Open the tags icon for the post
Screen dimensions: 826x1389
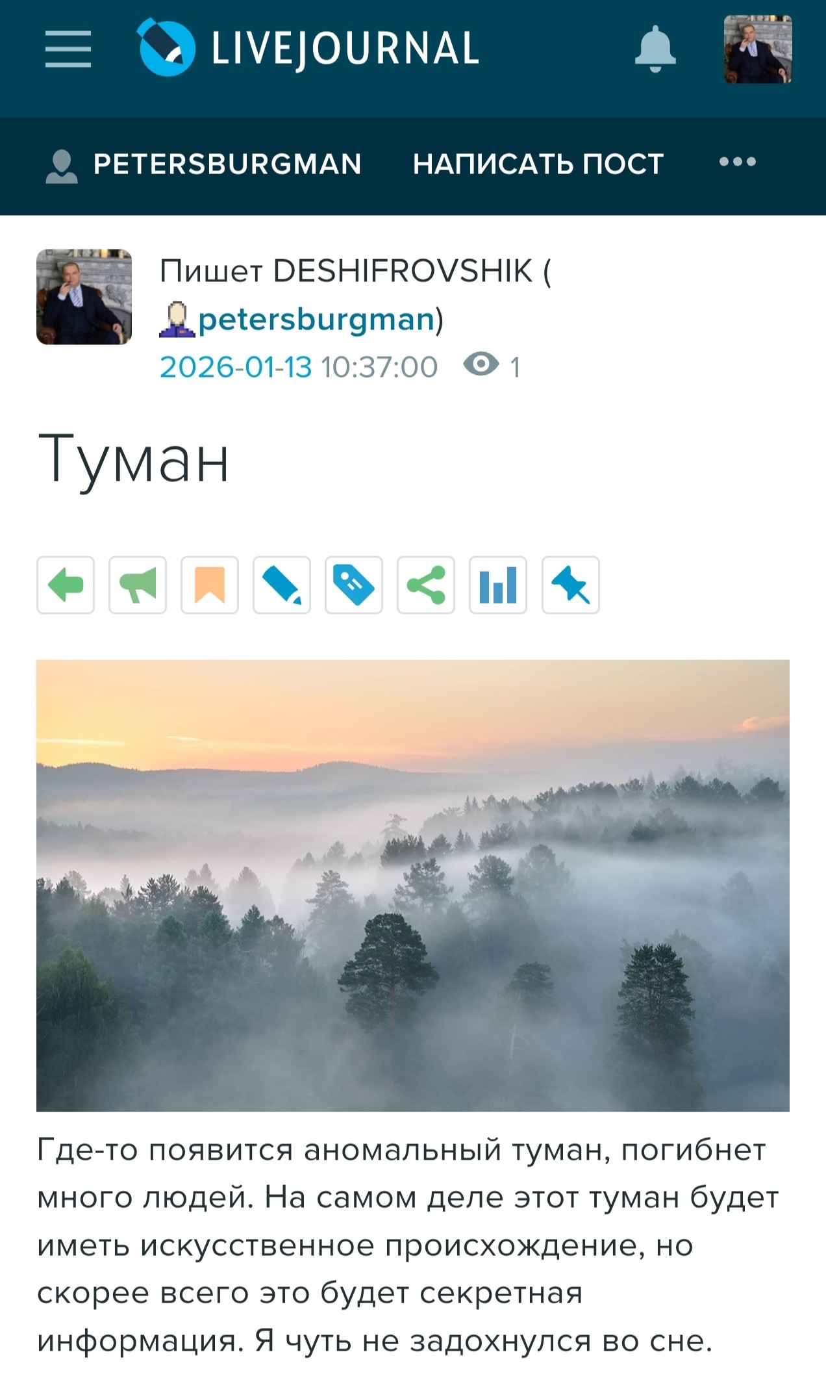(354, 585)
